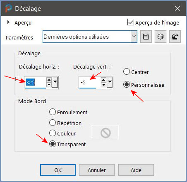Screen dimensions: 187x182
Task: Toggle the Aperçu de l'image checkbox
Action: tap(130, 22)
